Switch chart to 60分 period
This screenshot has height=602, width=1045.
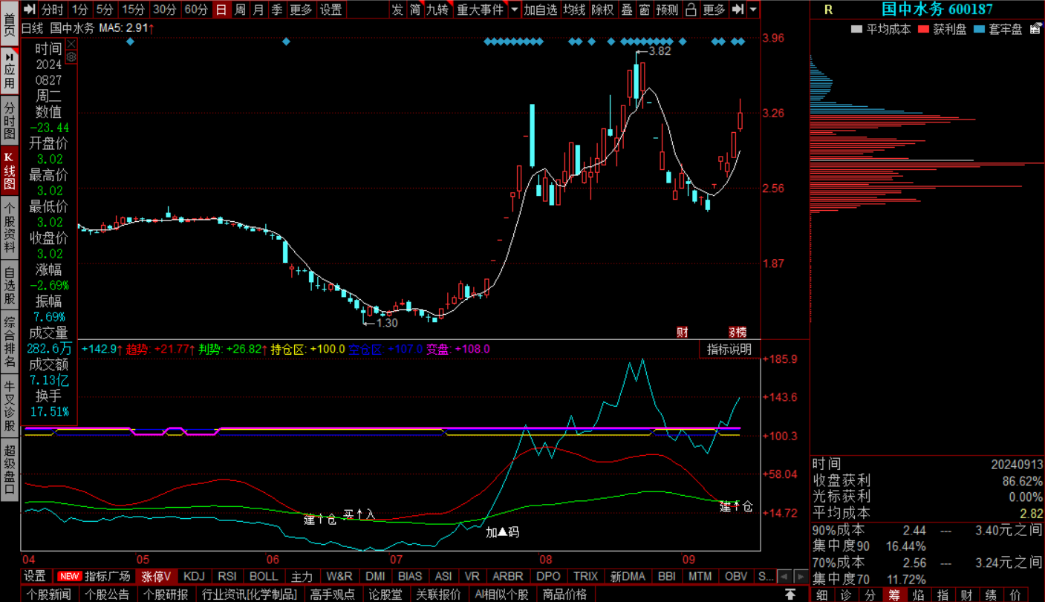point(196,10)
